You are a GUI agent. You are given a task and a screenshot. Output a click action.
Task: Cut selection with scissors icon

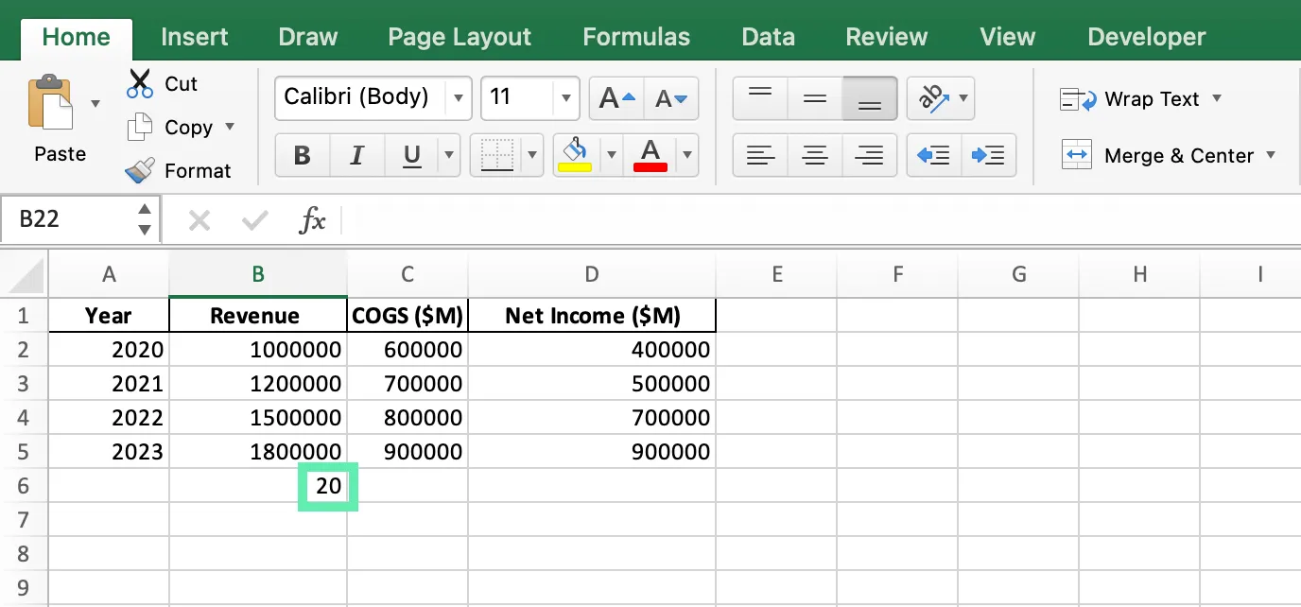point(140,83)
